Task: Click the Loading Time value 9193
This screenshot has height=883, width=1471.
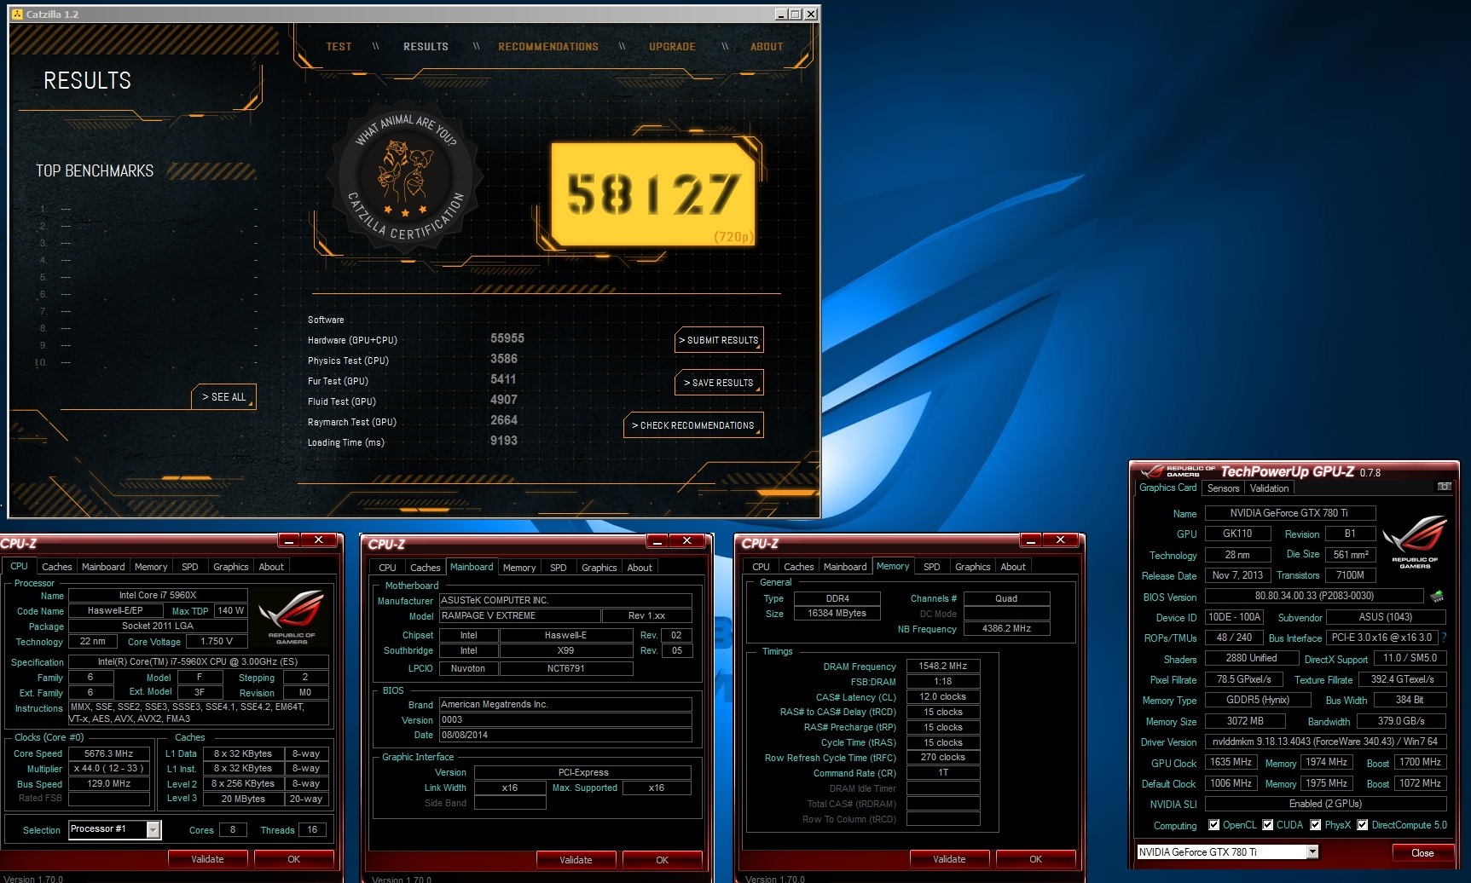Action: (x=504, y=441)
